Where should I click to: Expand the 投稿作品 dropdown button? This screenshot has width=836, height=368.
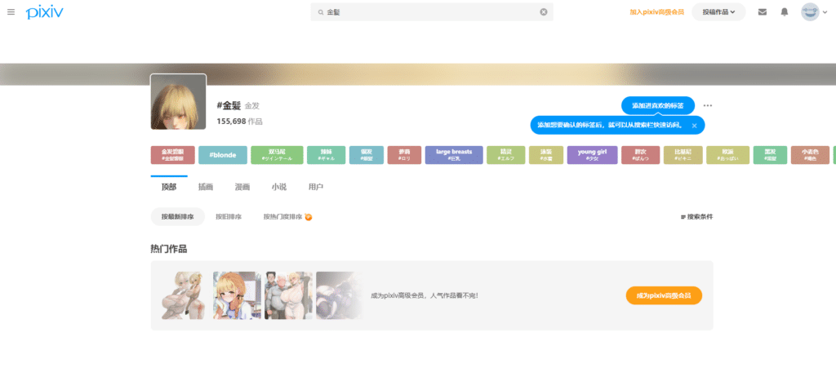(718, 11)
